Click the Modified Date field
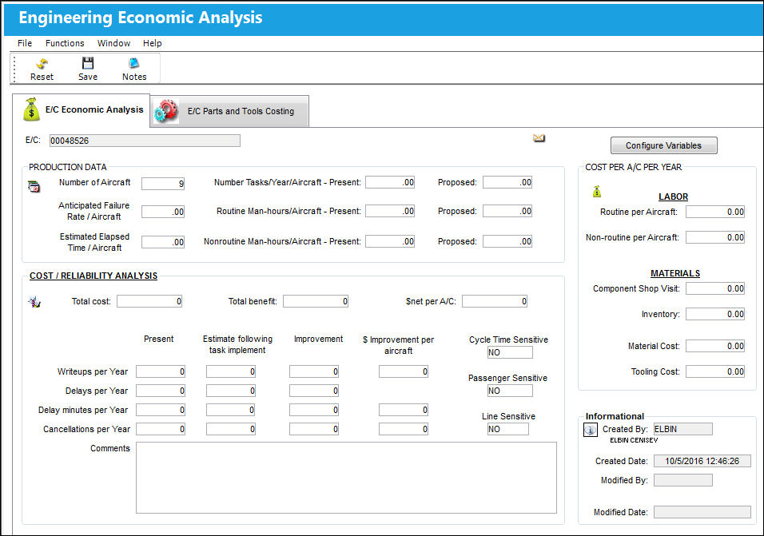The image size is (764, 536). [x=702, y=512]
